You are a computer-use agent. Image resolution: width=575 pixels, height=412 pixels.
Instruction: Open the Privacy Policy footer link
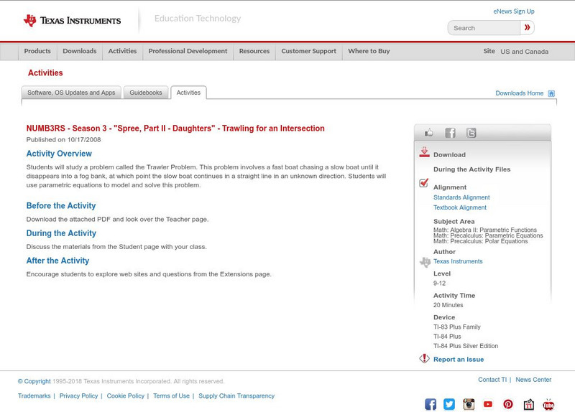[78, 396]
